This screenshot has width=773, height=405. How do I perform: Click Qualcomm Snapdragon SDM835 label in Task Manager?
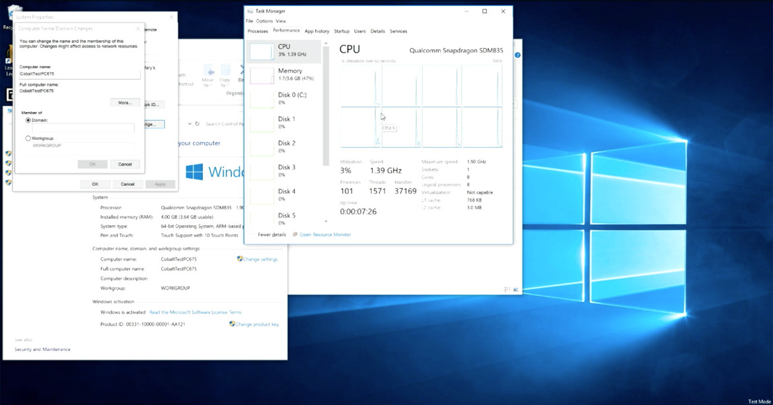[457, 50]
